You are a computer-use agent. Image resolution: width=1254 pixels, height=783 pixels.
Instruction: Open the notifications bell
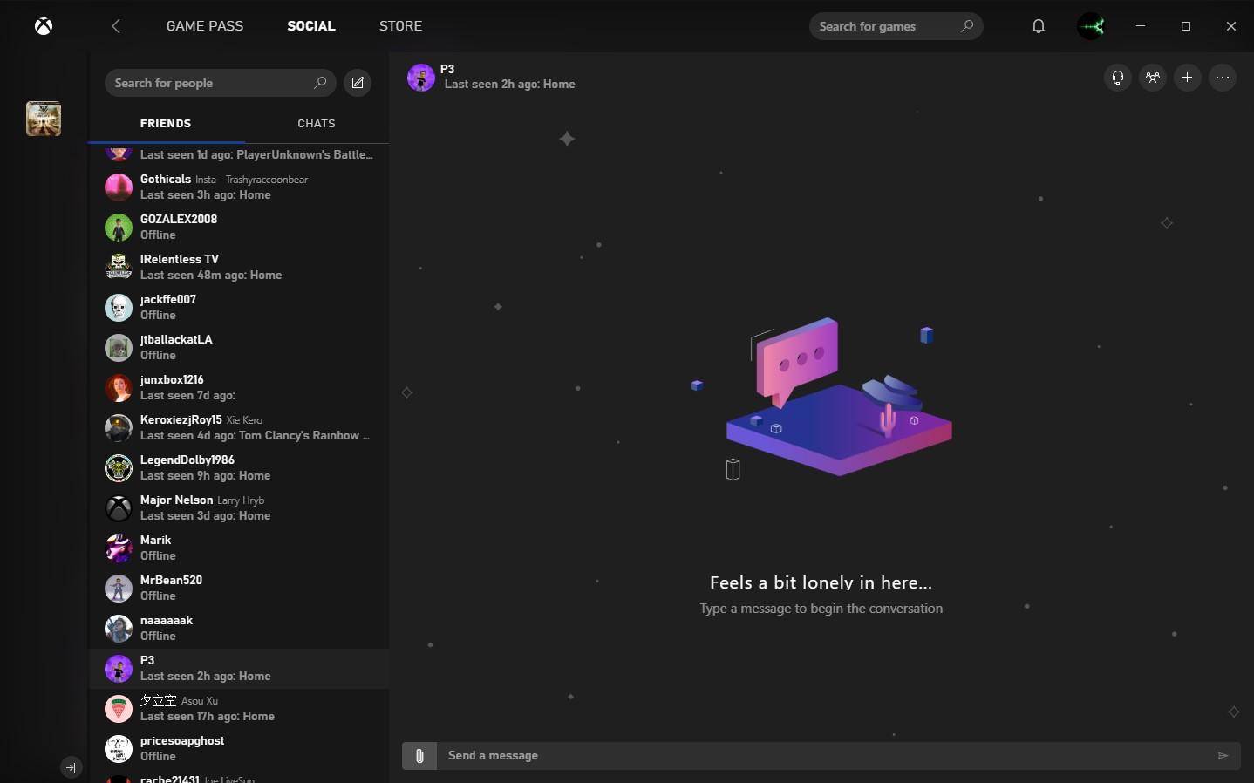click(x=1039, y=26)
